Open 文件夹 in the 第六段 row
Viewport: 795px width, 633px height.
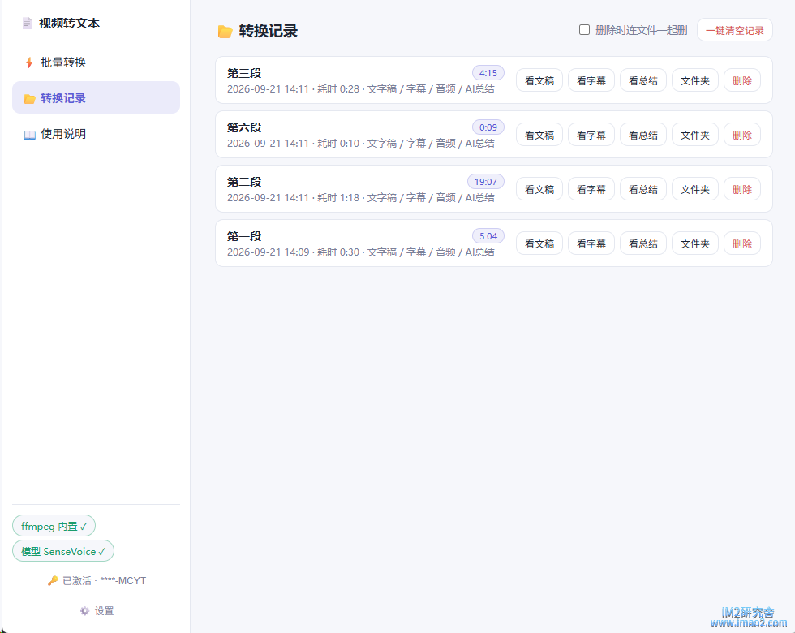695,135
